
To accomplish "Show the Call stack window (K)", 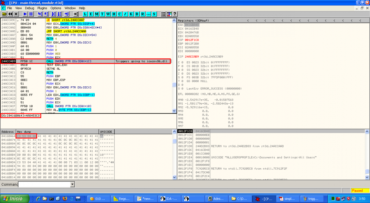I will click(x=131, y=14).
